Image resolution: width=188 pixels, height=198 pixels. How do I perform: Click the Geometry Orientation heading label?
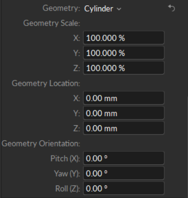(x=41, y=144)
